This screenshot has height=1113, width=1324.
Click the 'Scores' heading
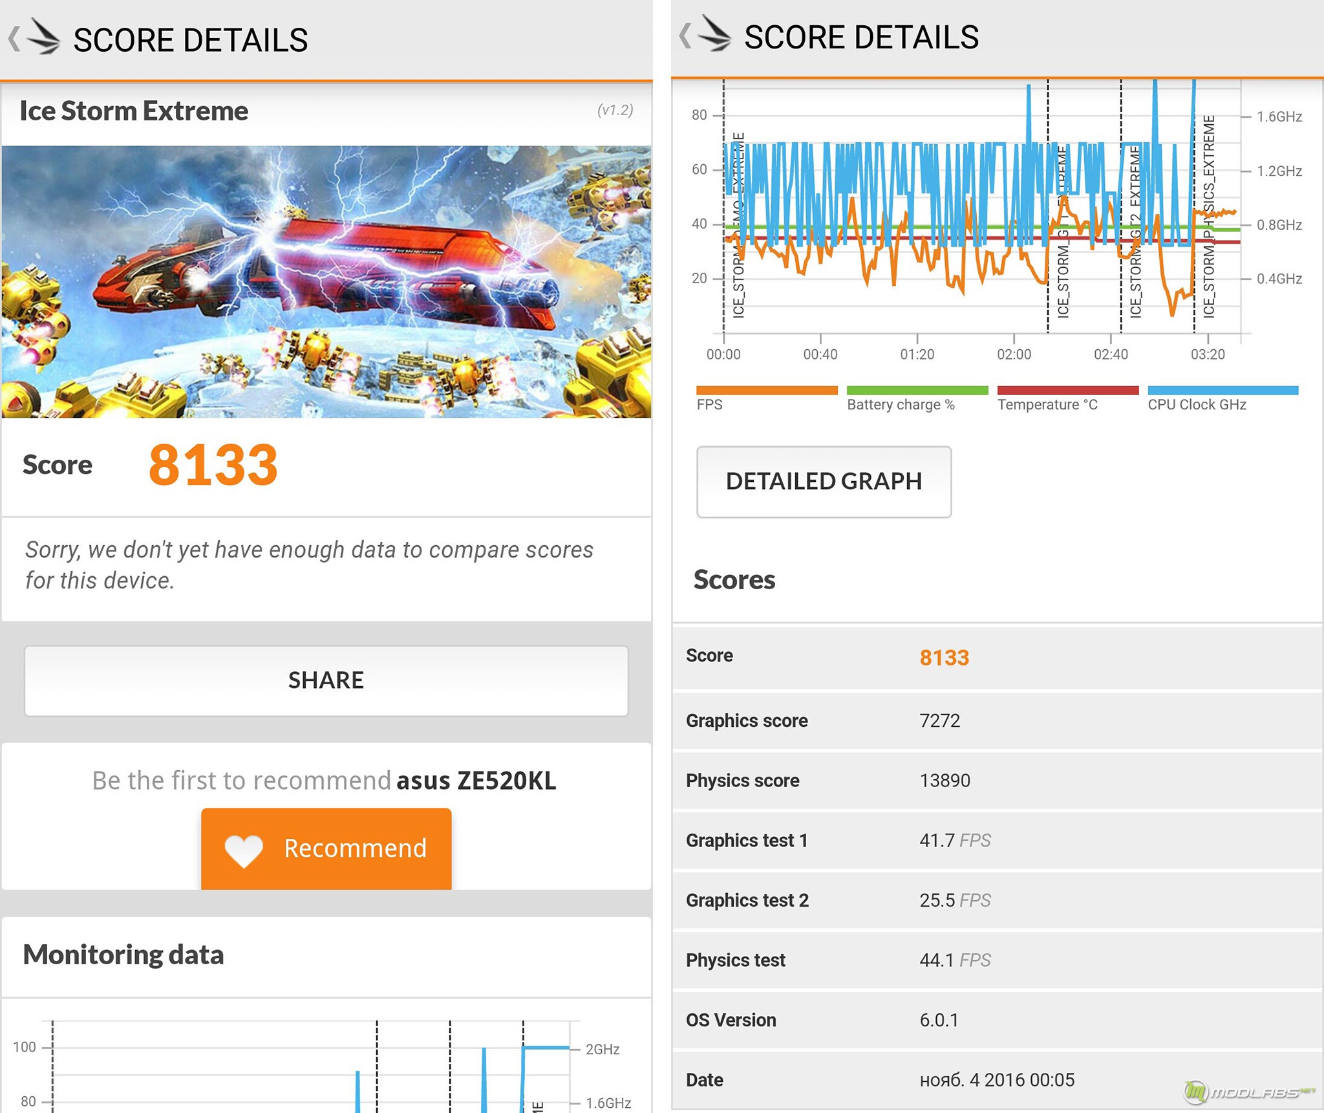(734, 579)
